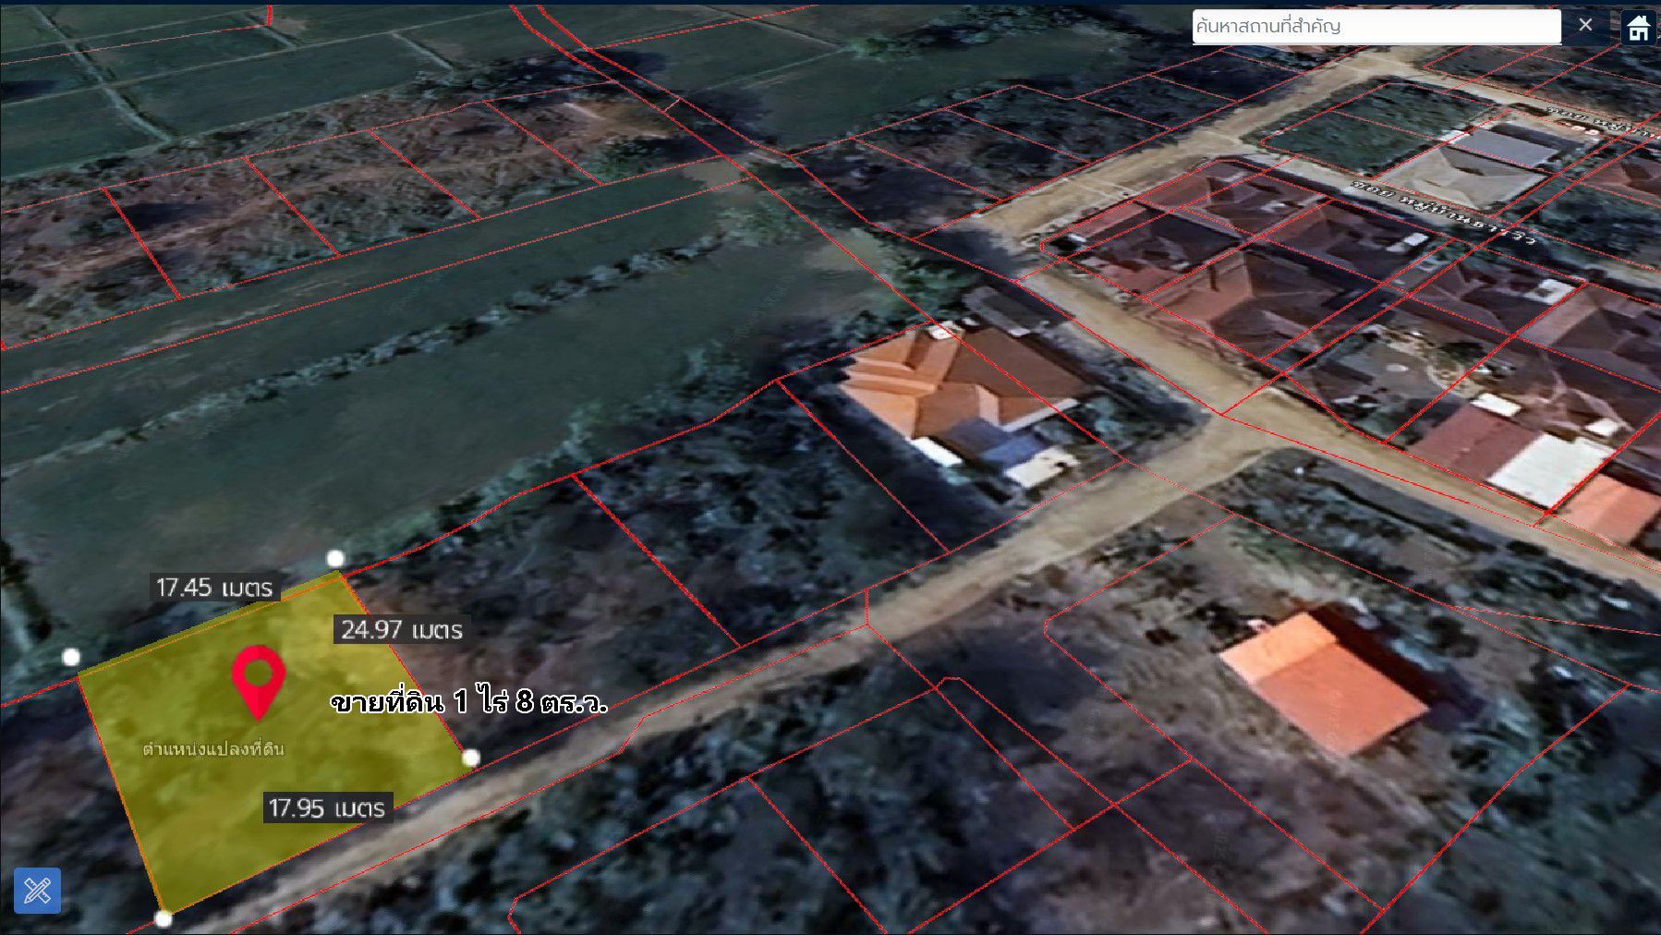Focus the ค้นหาสถานที่สำคัญ search field
1661x935 pixels.
click(1376, 27)
